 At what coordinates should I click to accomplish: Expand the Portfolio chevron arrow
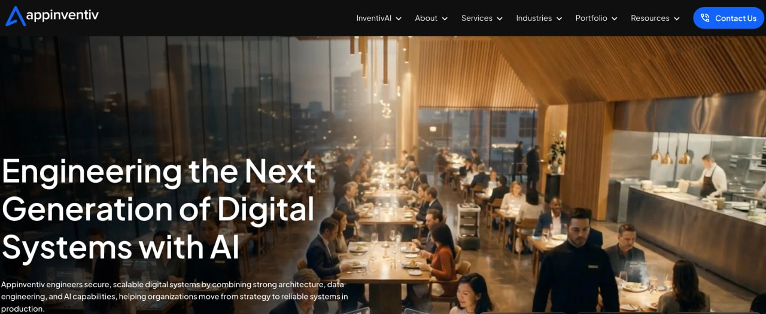pos(614,19)
